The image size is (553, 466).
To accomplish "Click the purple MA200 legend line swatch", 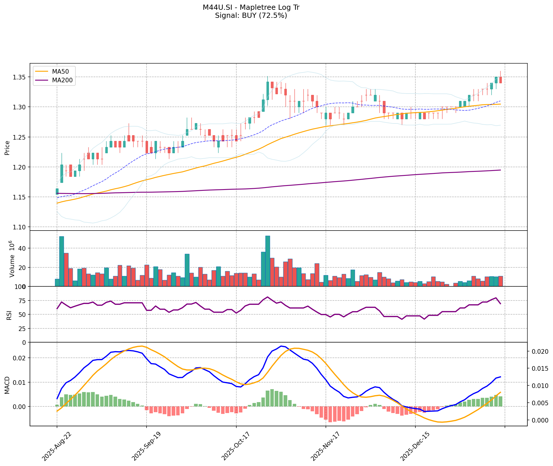I will (x=42, y=81).
